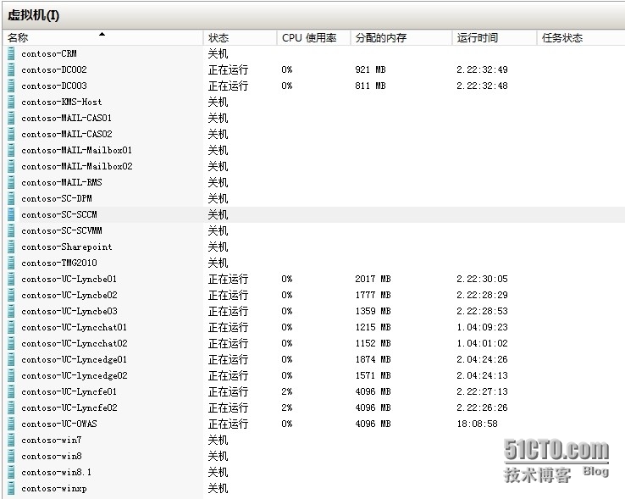Click the 2% CPU value for Lyncfe02

pyautogui.click(x=286, y=408)
